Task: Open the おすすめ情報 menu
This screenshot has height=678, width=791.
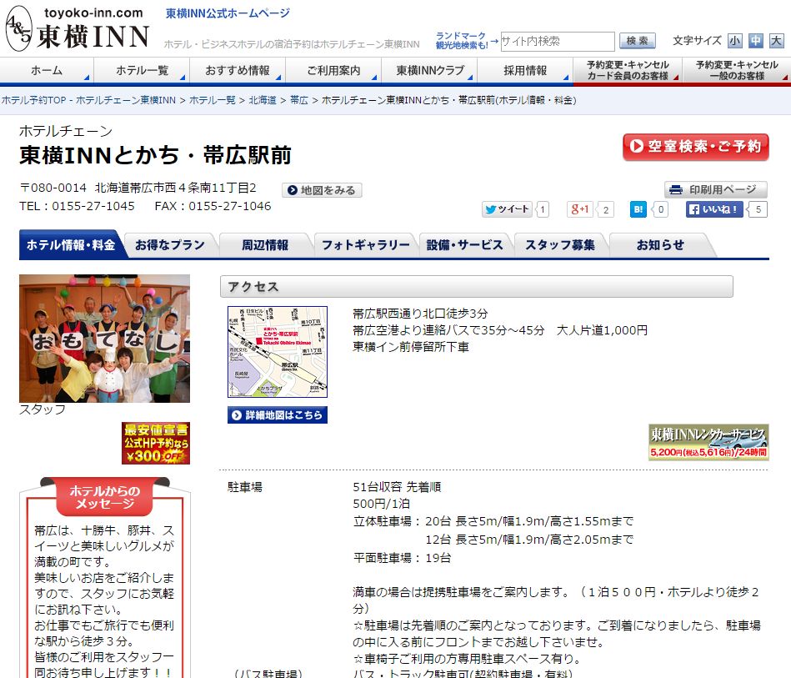Action: click(238, 70)
